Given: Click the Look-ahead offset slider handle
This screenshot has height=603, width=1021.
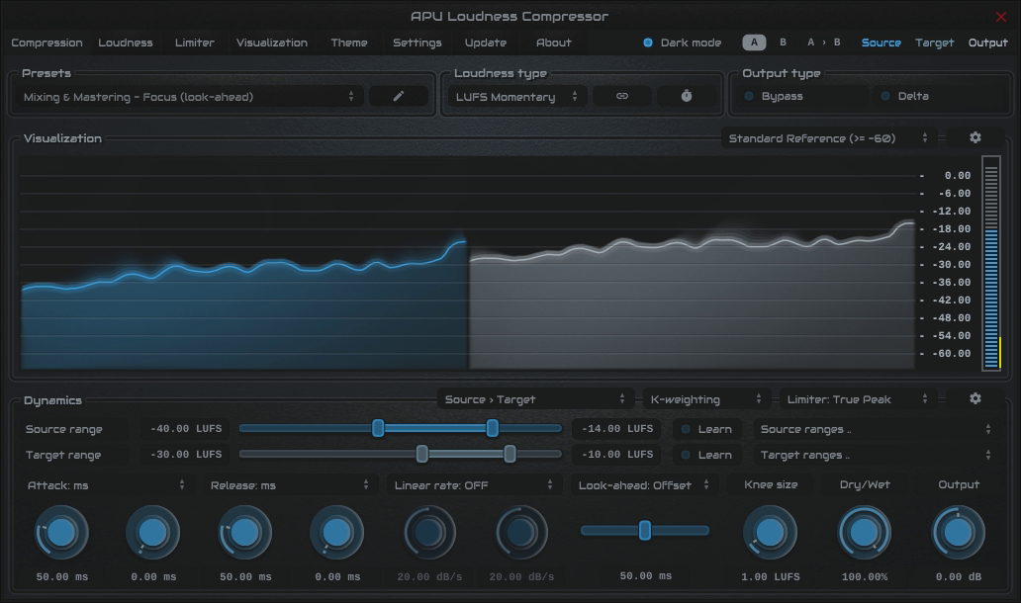Looking at the screenshot, I should 645,531.
